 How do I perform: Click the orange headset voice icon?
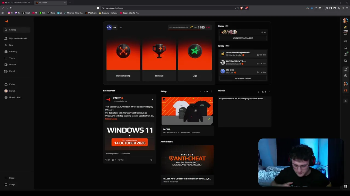pyautogui.click(x=346, y=90)
